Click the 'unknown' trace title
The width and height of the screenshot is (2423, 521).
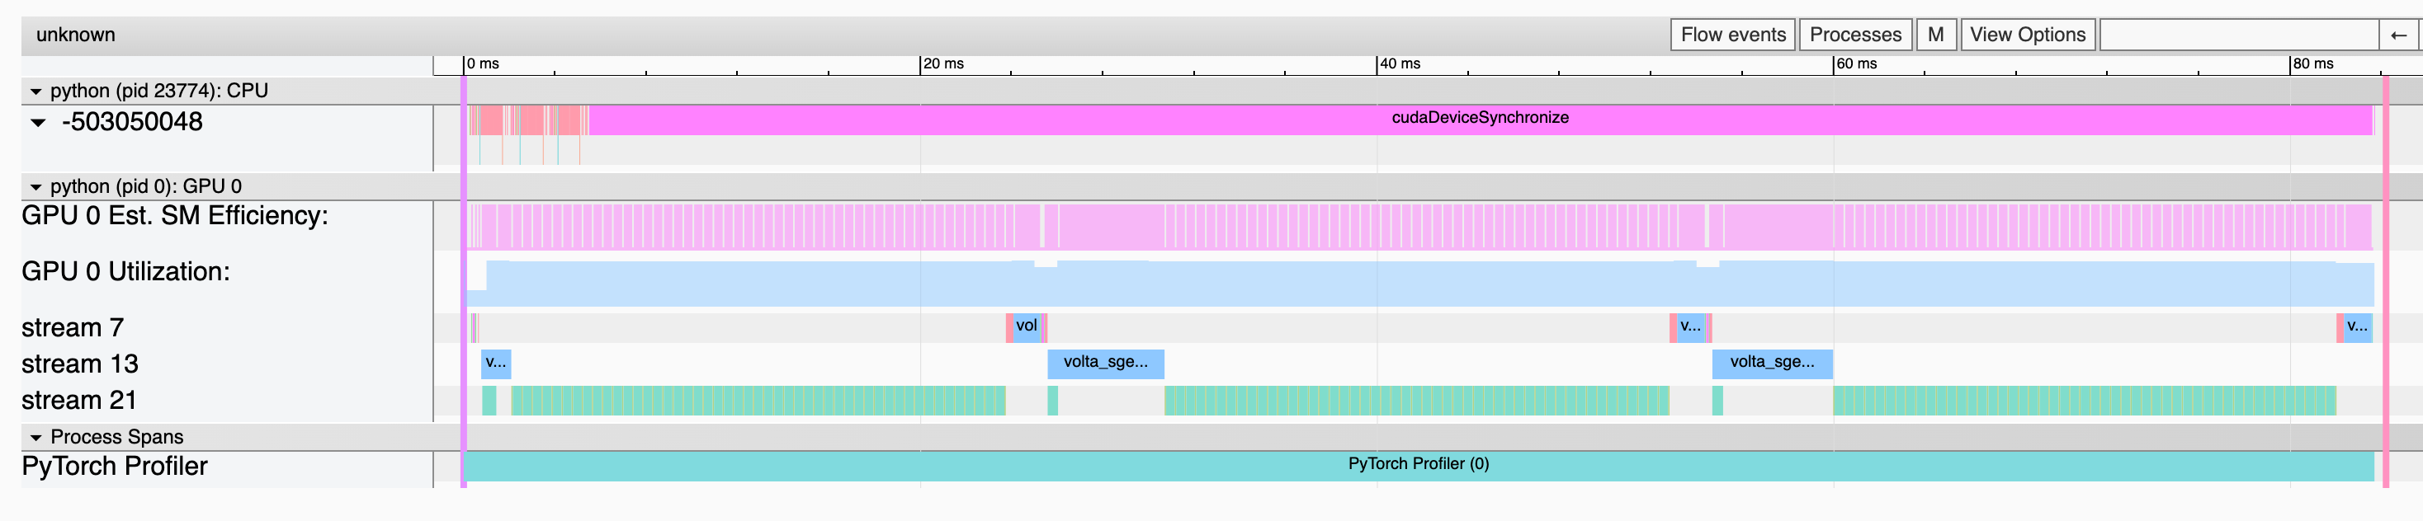tap(75, 35)
